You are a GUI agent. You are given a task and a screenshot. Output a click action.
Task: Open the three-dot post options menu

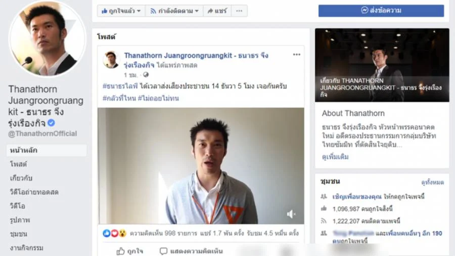click(296, 55)
